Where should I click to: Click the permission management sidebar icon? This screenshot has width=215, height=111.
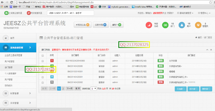(6, 93)
